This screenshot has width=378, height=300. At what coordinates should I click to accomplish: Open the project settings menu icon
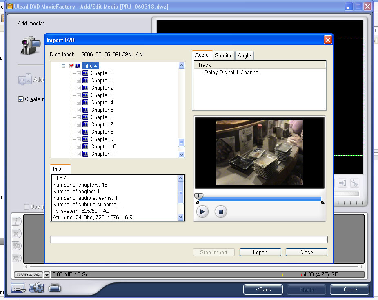tap(18, 288)
